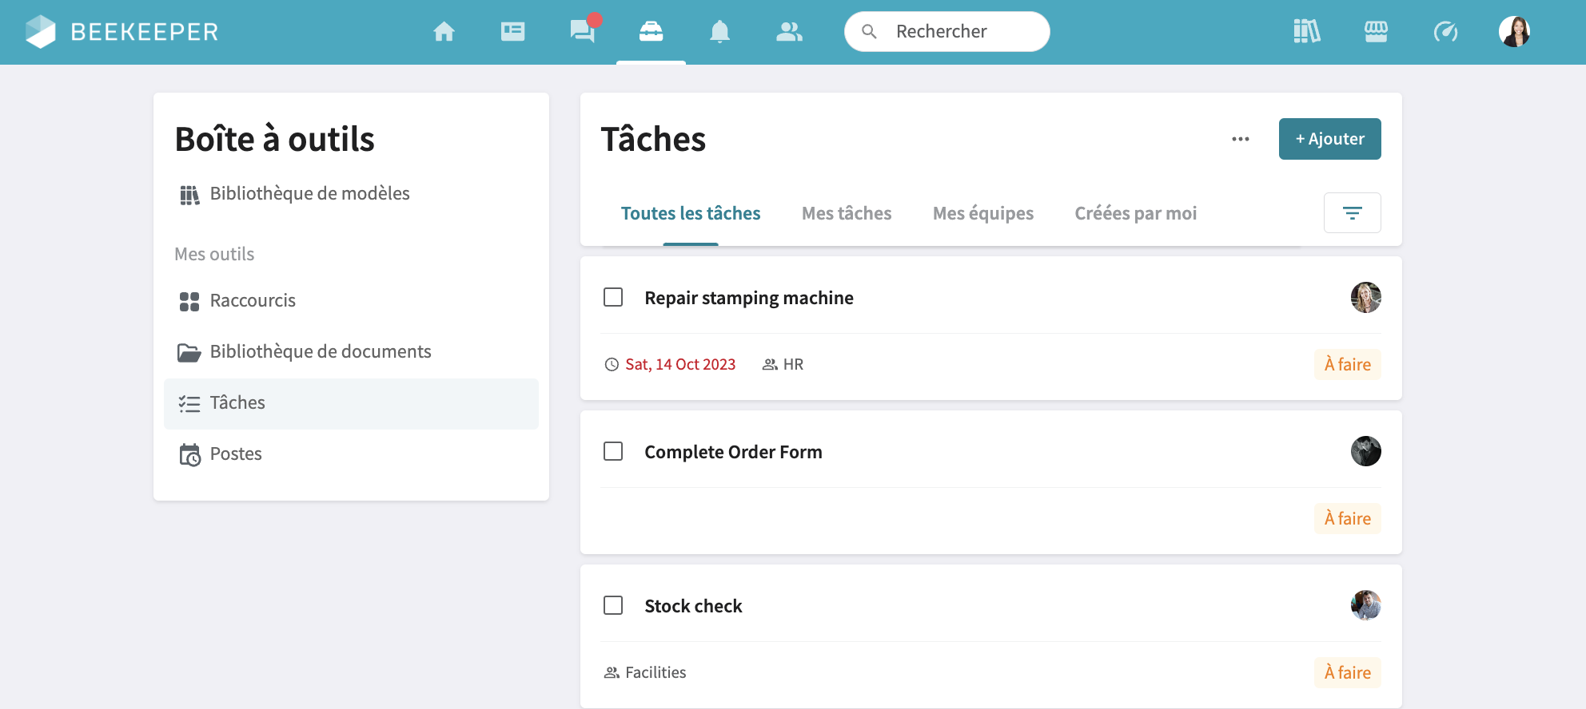The height and width of the screenshot is (709, 1586).
Task: Select the Créées par moi tab
Action: (x=1135, y=213)
